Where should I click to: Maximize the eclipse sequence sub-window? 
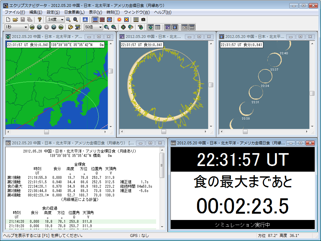(x=298, y=37)
